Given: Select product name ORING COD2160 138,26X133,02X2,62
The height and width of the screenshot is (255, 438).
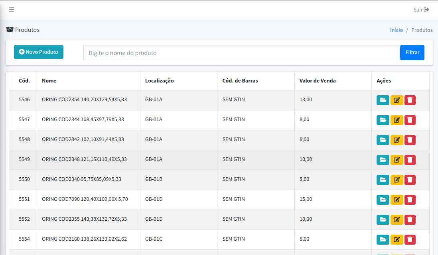Looking at the screenshot, I should (x=84, y=239).
